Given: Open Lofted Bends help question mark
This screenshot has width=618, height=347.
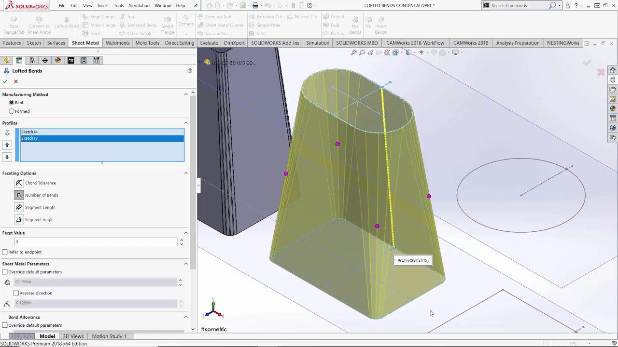Looking at the screenshot, I should pyautogui.click(x=190, y=71).
